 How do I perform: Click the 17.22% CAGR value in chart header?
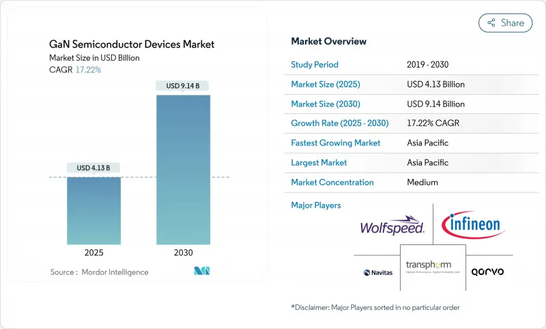pos(89,70)
